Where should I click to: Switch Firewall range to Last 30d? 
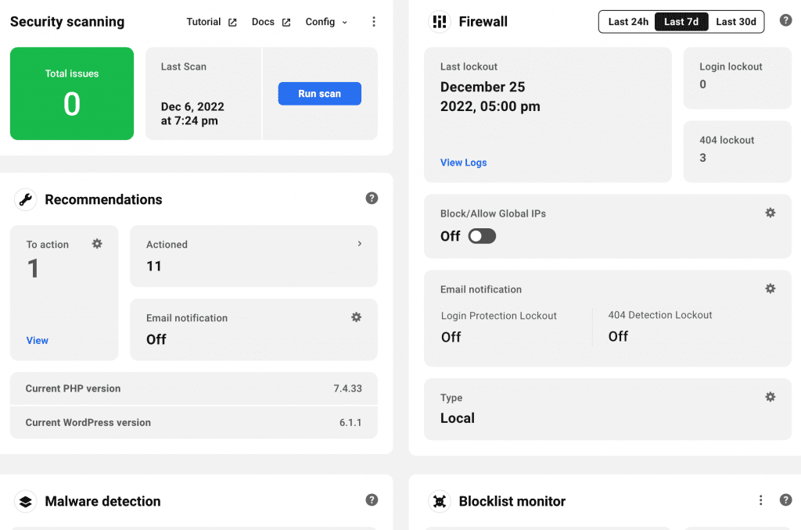coord(735,21)
